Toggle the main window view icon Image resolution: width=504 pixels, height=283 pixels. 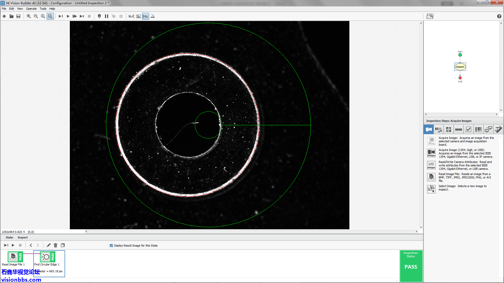tap(430, 16)
